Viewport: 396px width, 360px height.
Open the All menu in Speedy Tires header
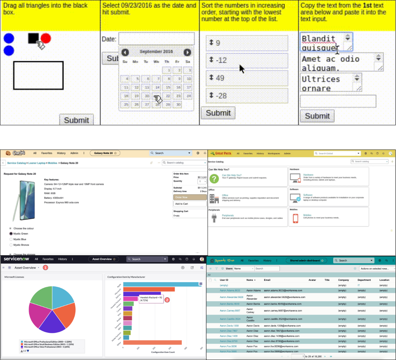(242, 261)
